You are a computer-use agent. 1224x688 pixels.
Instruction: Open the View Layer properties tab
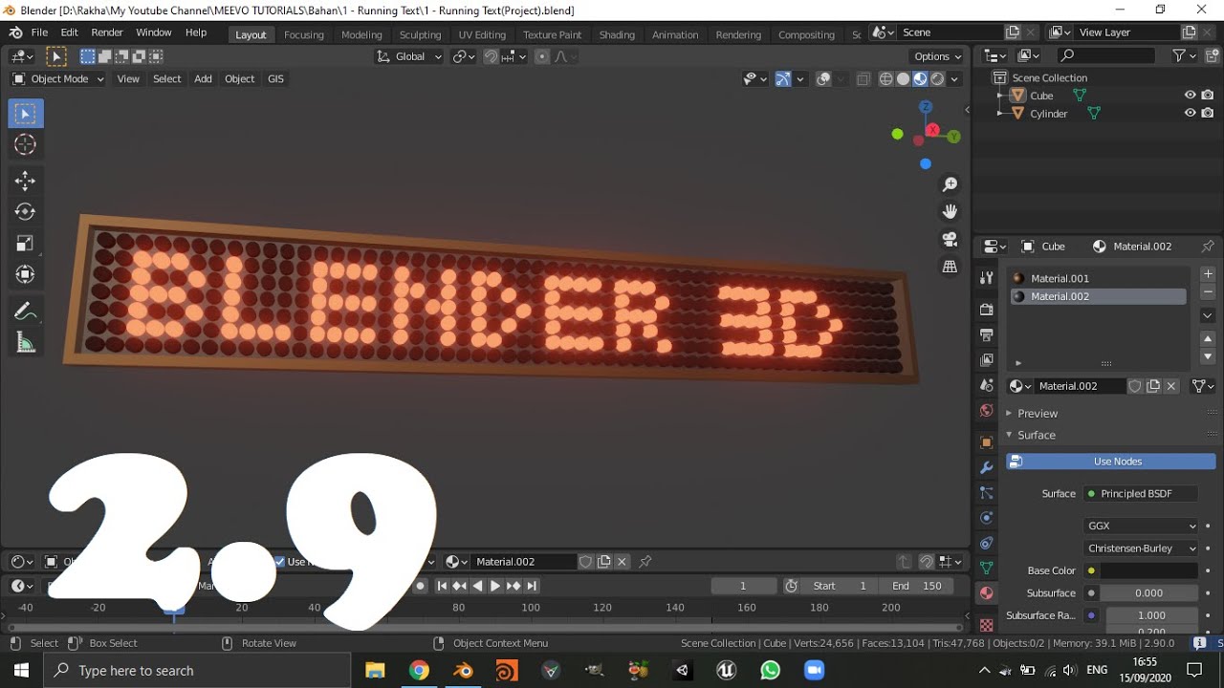point(986,359)
